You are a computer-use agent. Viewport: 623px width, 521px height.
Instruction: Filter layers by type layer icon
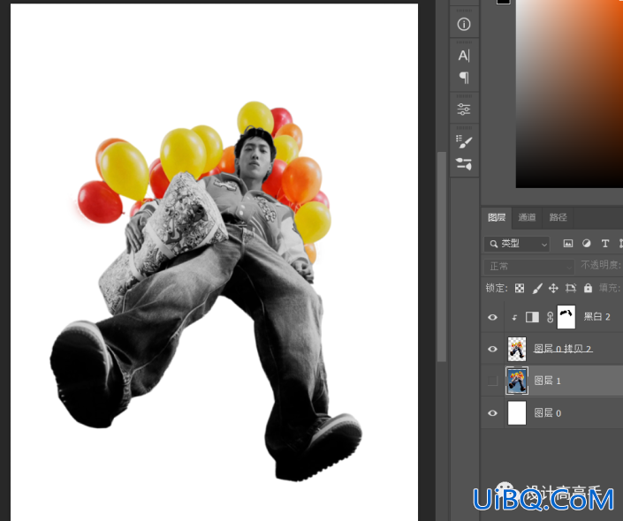(x=604, y=244)
